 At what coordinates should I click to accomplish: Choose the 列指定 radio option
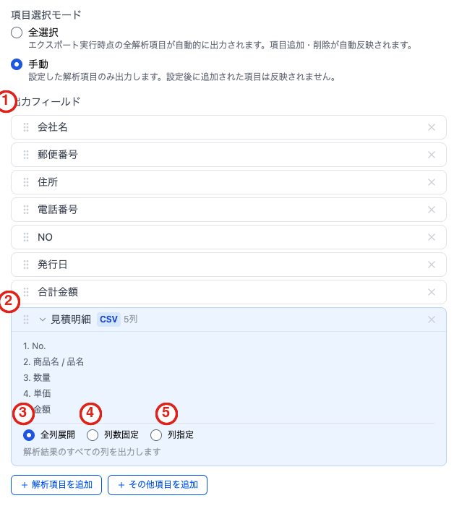click(156, 435)
